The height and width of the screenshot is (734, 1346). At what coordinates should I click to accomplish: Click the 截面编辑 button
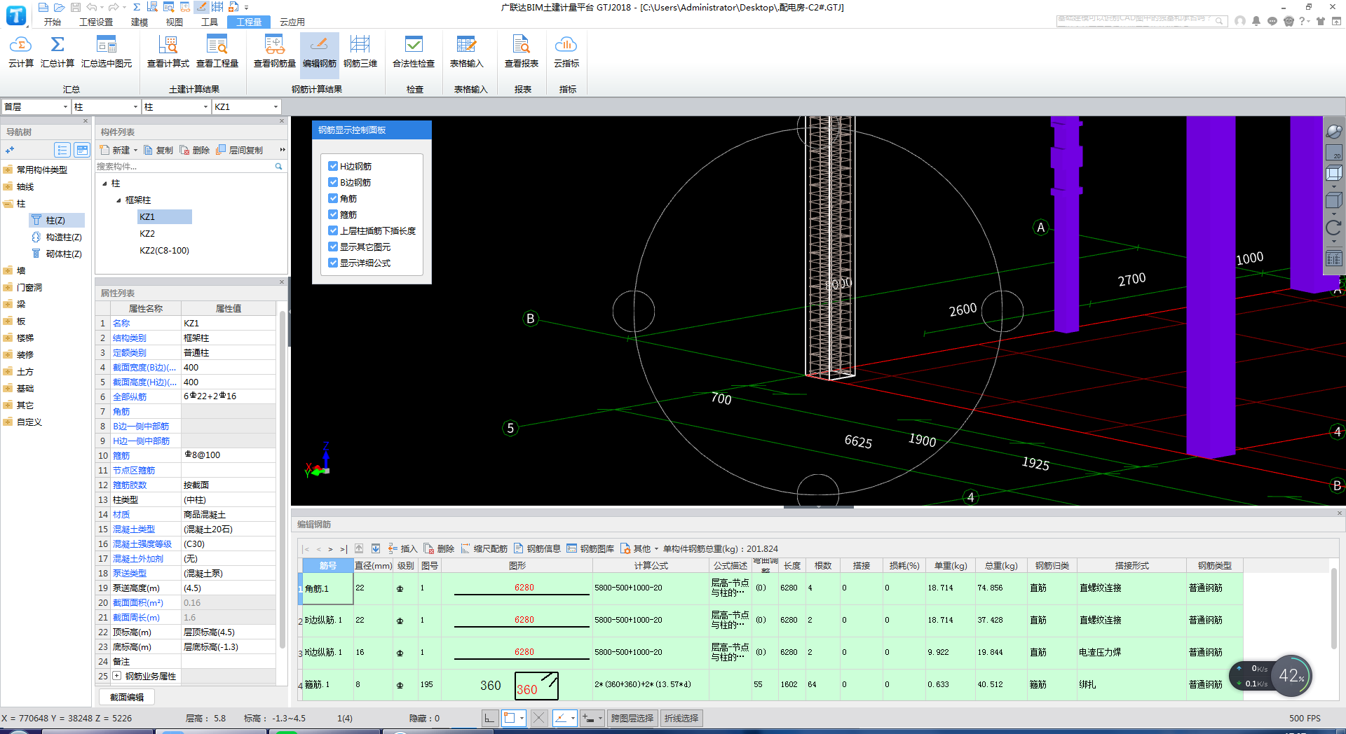pyautogui.click(x=127, y=697)
